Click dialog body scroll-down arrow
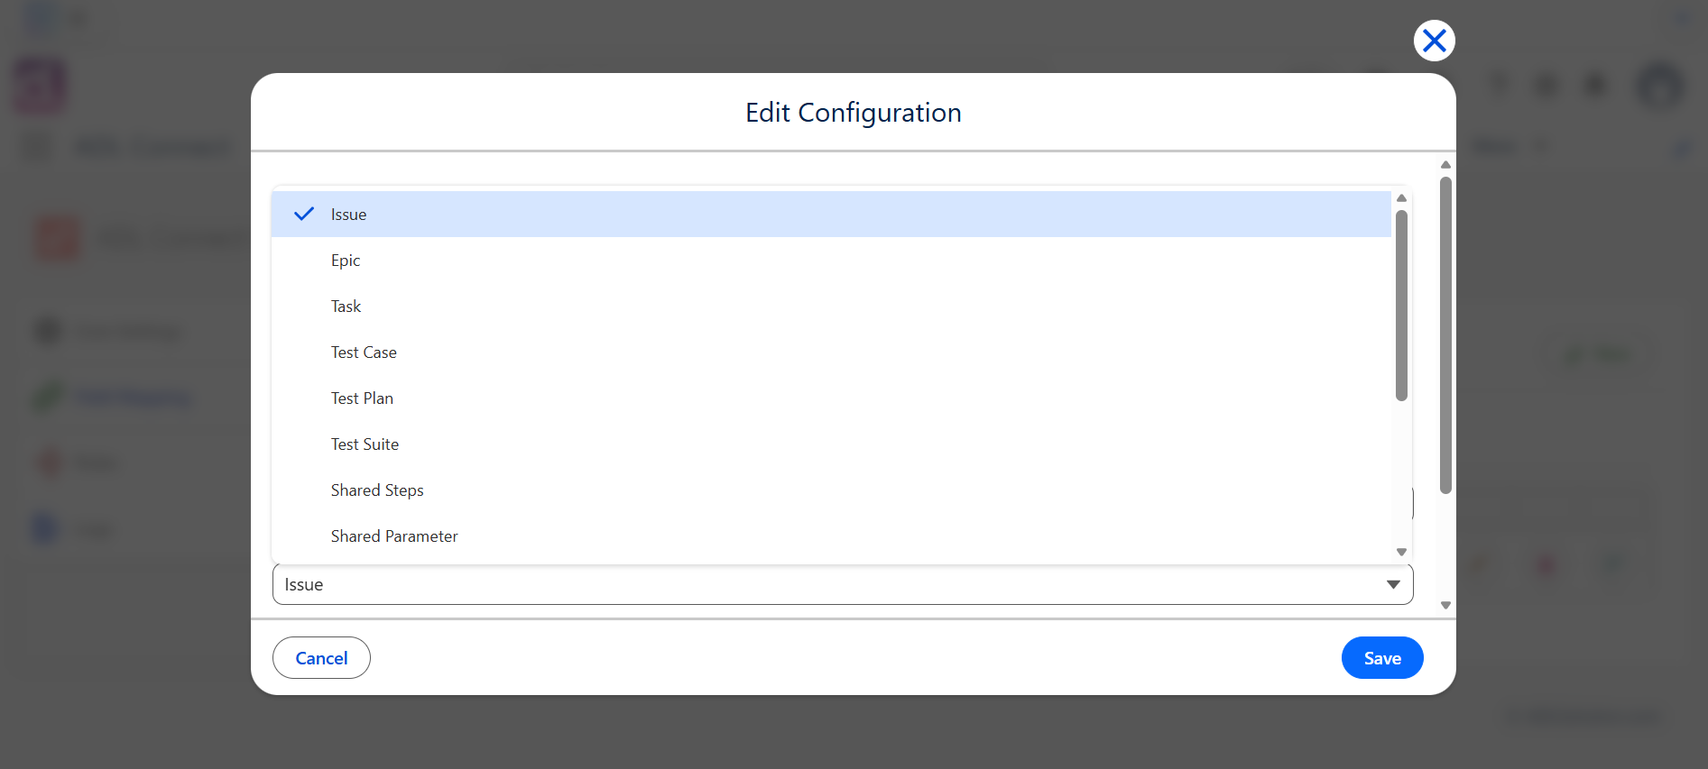Screen dimensions: 1708x769 1445,606
